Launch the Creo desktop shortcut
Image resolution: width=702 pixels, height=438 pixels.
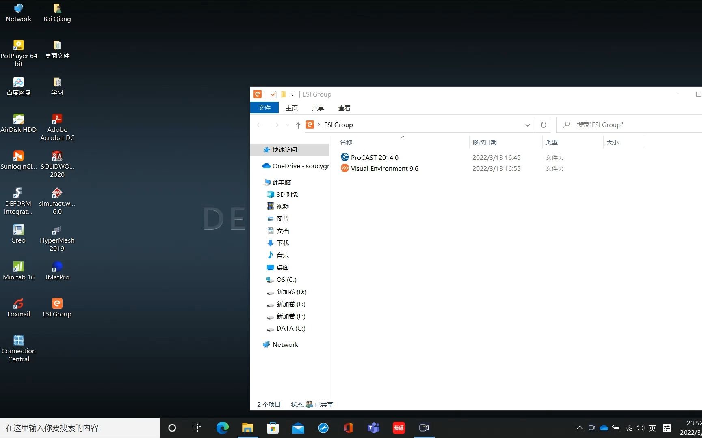pos(19,234)
